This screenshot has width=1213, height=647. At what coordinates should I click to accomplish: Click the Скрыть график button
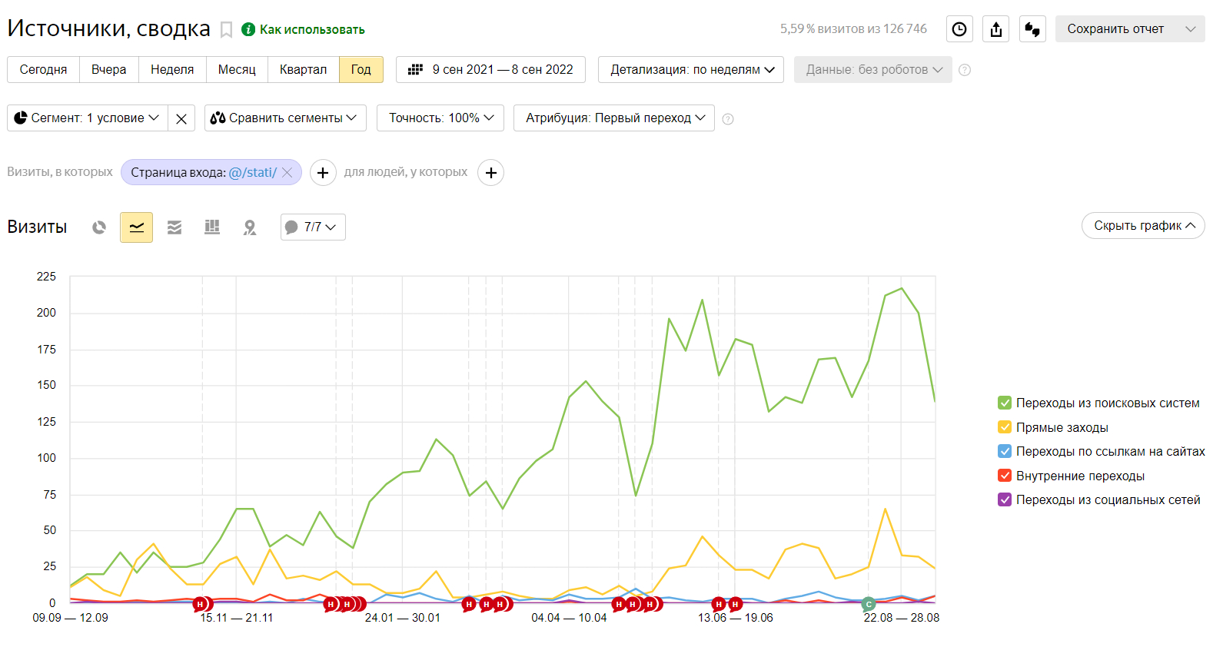pos(1143,226)
